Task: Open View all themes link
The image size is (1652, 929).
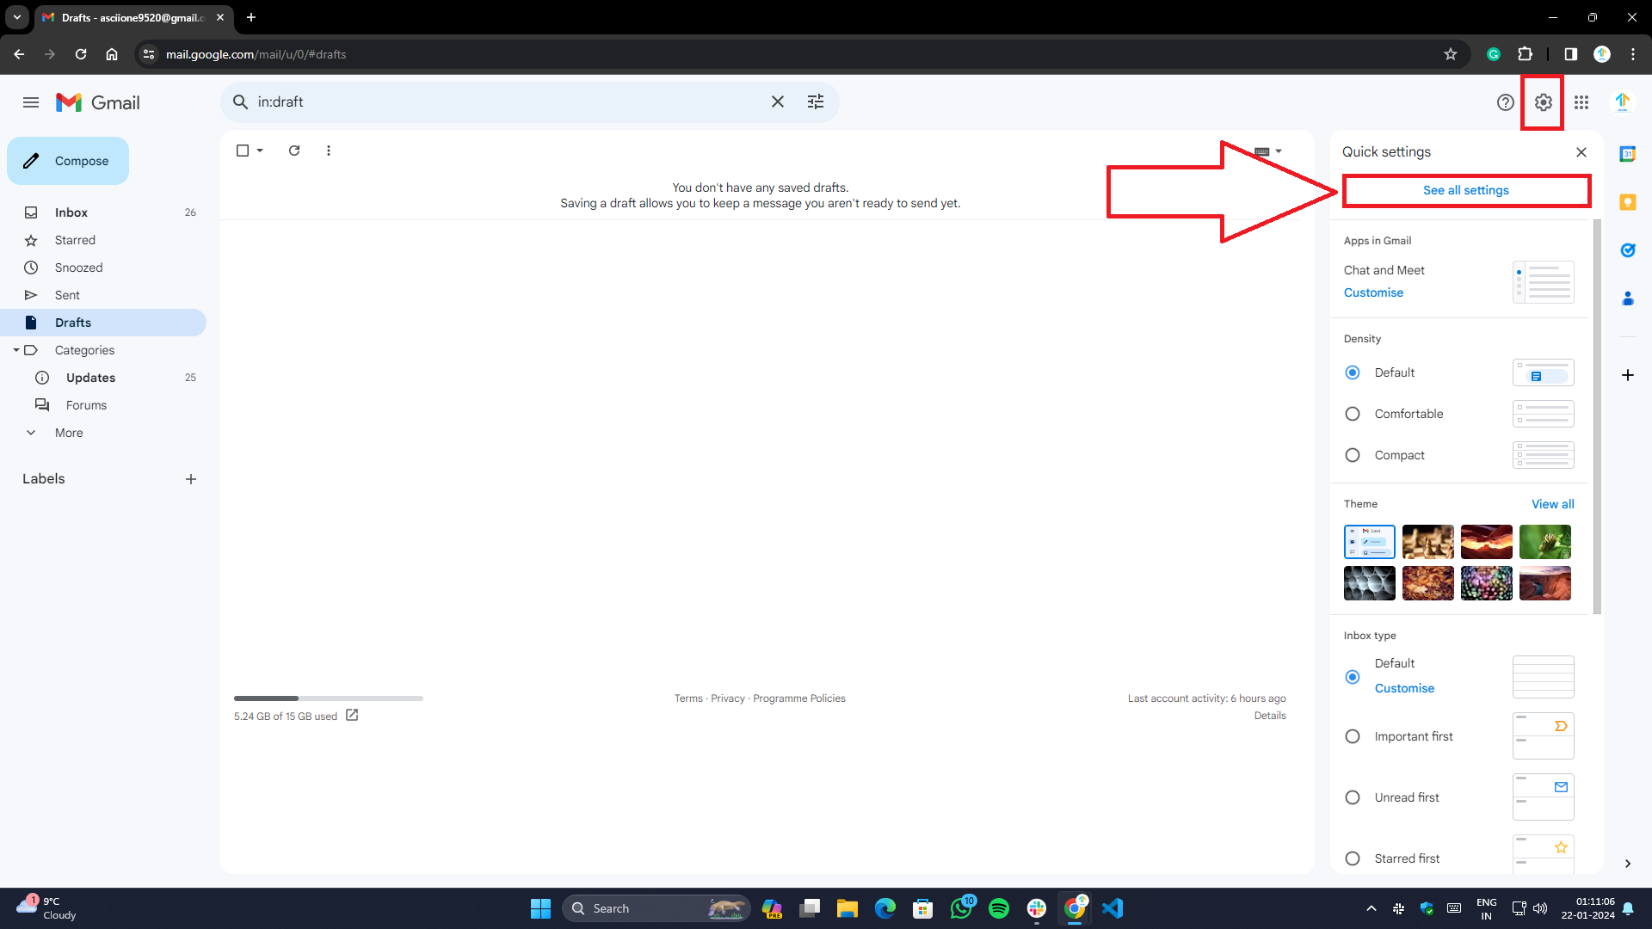Action: pos(1552,504)
